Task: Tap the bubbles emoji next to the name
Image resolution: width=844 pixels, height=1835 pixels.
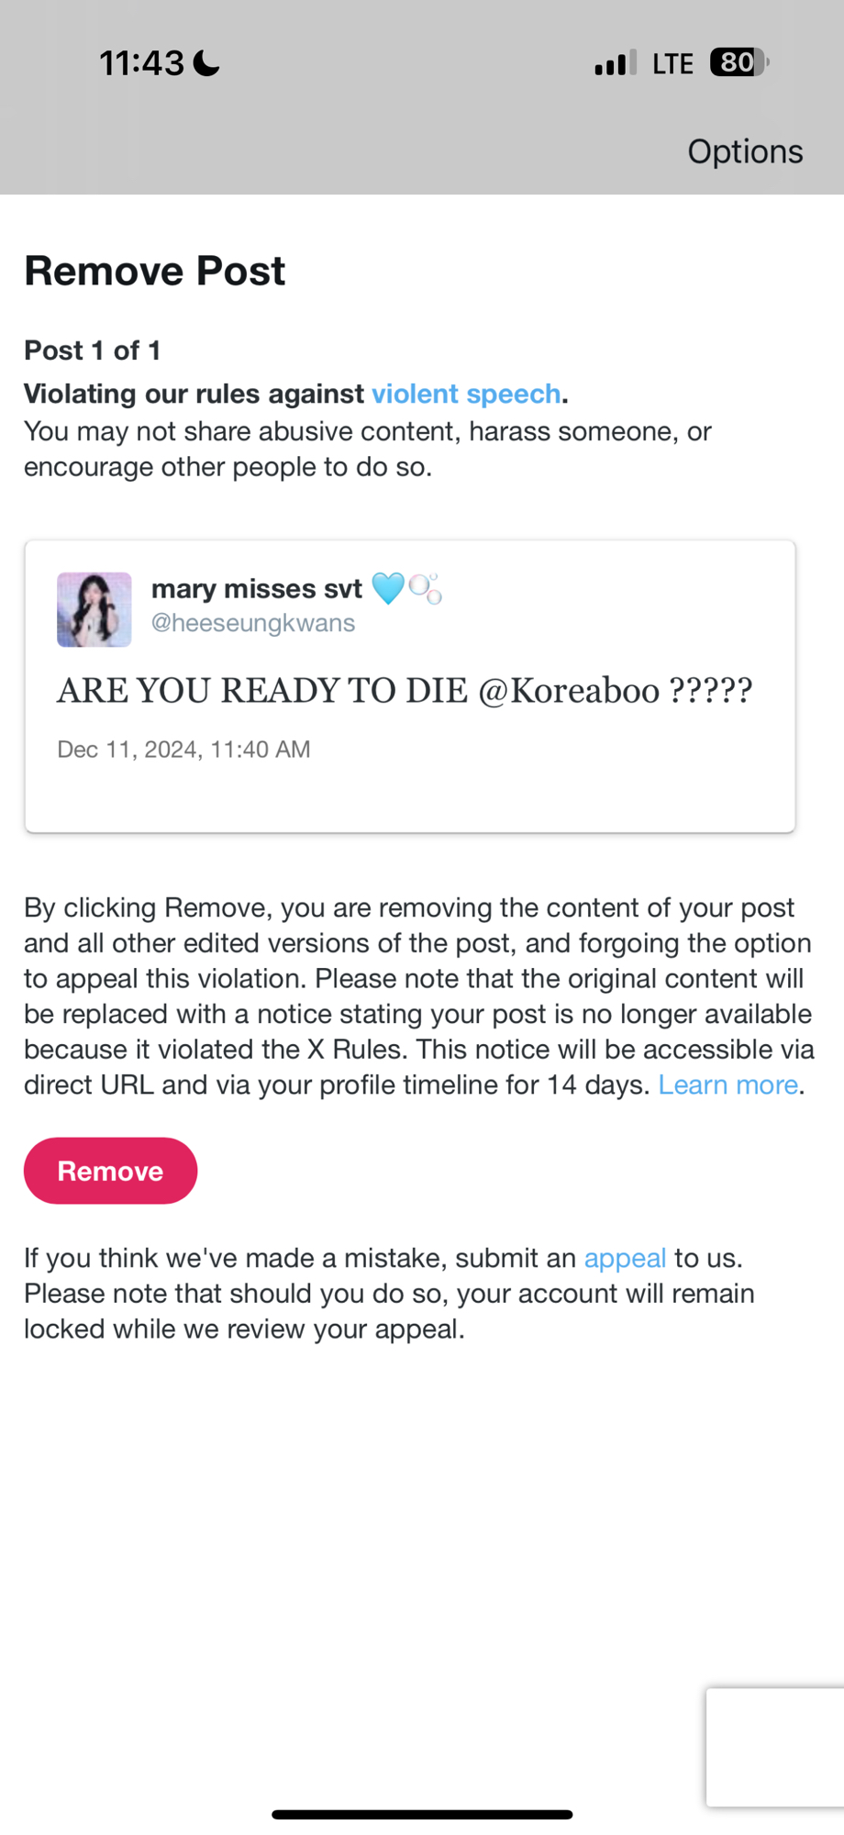Action: coord(425,588)
